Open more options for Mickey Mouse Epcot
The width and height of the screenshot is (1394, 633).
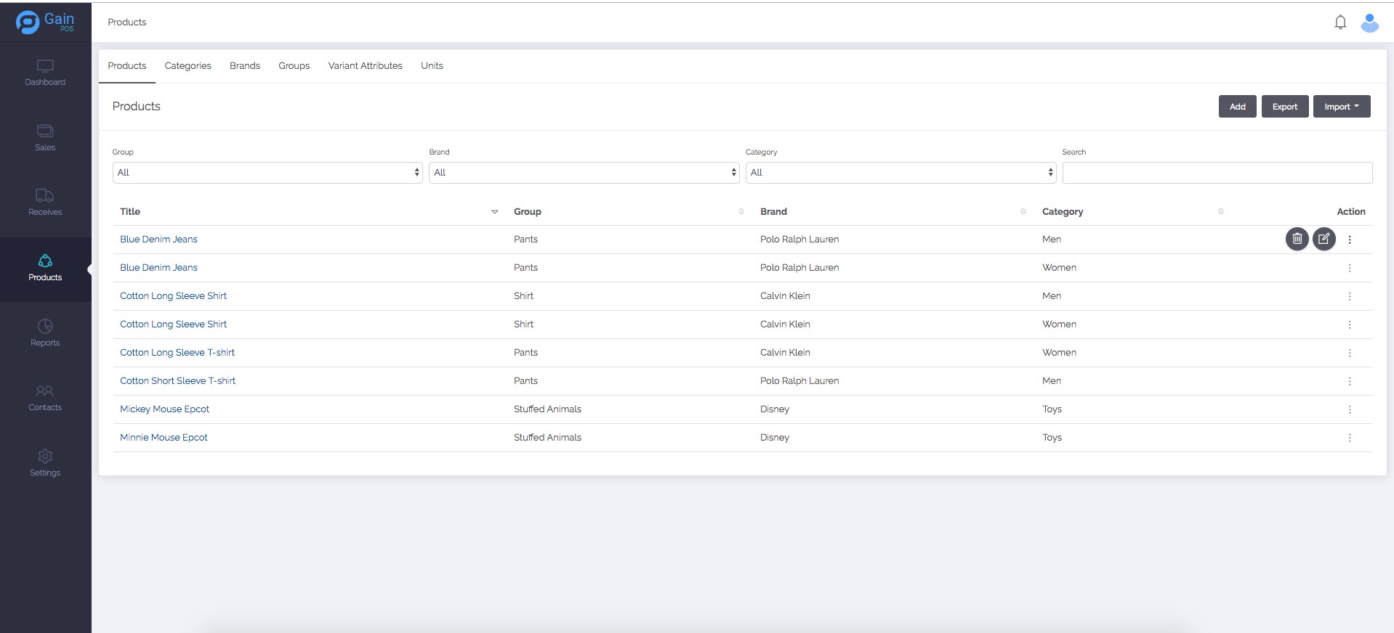click(1349, 409)
